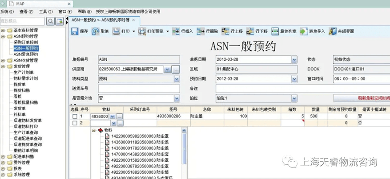
Task: Click the 刷新最新空闲时间 button
Action: click(362, 98)
